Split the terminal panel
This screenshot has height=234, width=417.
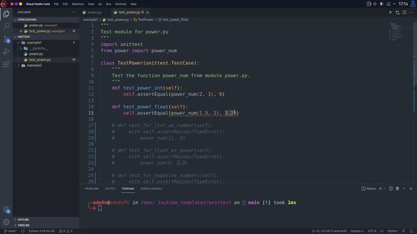tap(391, 188)
